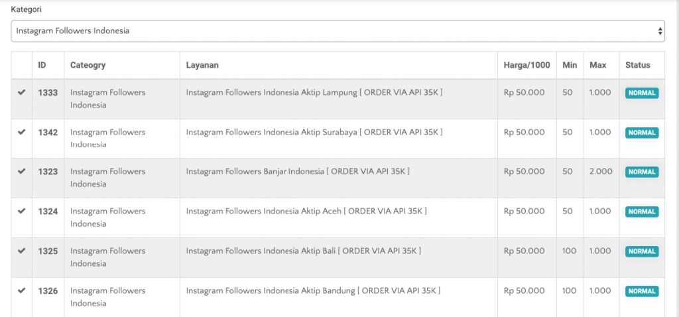
Task: Click the Harga/1000 column header
Action: [526, 65]
